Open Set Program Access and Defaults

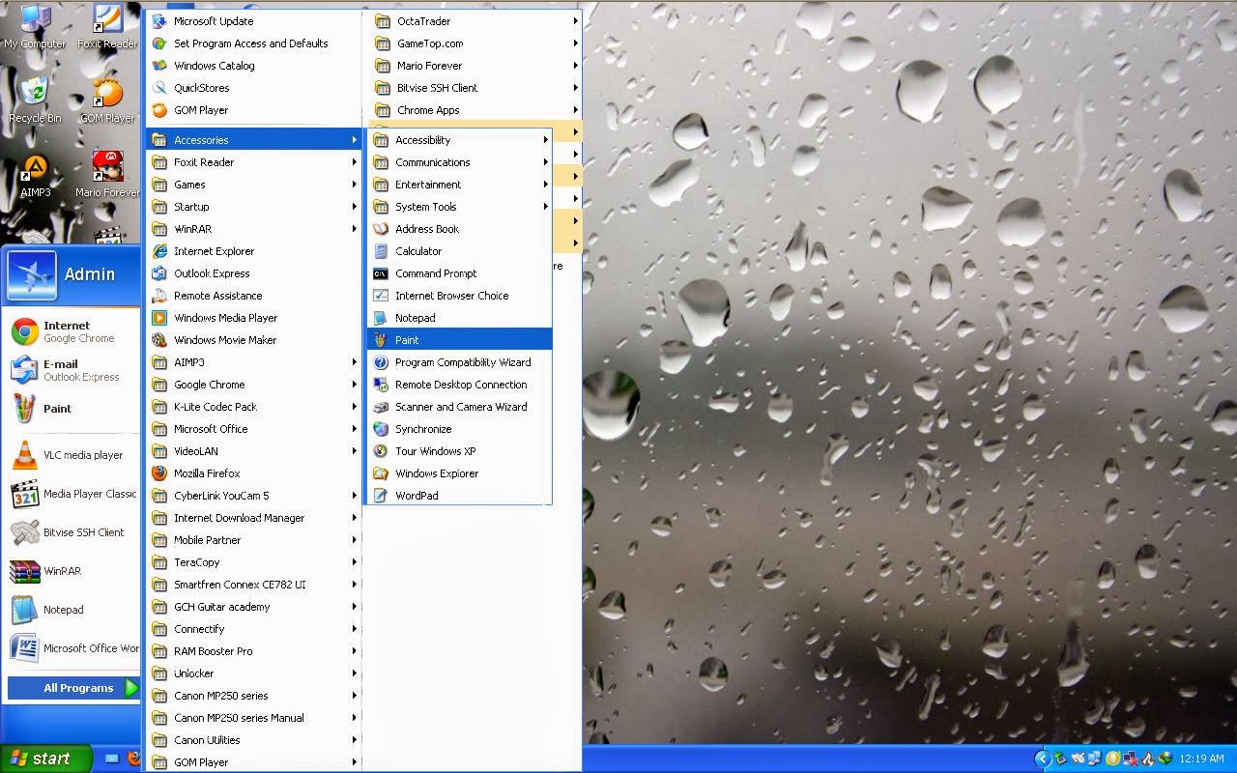[253, 43]
